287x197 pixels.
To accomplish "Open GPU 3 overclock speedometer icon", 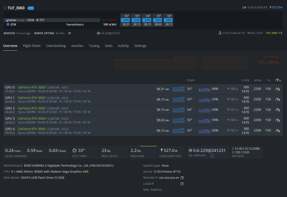I will [x=278, y=120].
